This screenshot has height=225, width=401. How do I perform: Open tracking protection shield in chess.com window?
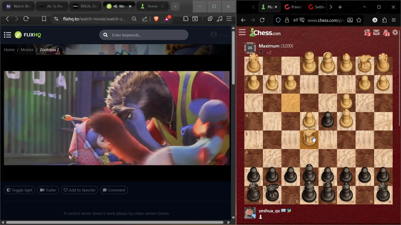click(278, 20)
